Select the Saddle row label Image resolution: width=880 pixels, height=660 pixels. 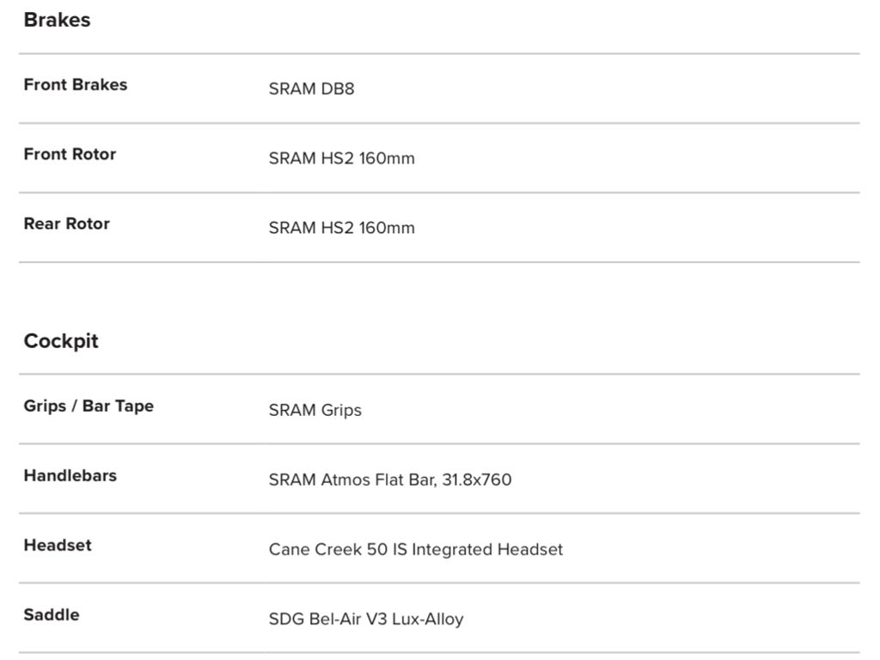(x=52, y=615)
